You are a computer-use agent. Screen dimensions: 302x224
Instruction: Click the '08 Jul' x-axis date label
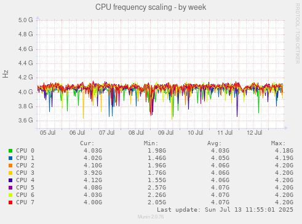136,133
